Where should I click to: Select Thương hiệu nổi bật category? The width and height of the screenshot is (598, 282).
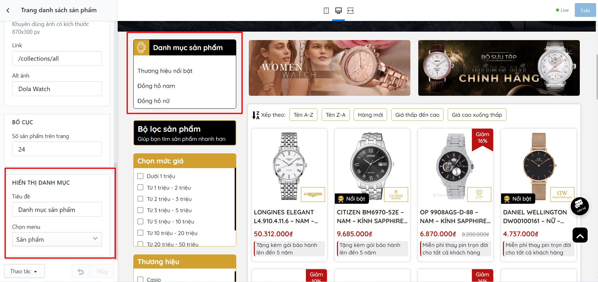[165, 71]
